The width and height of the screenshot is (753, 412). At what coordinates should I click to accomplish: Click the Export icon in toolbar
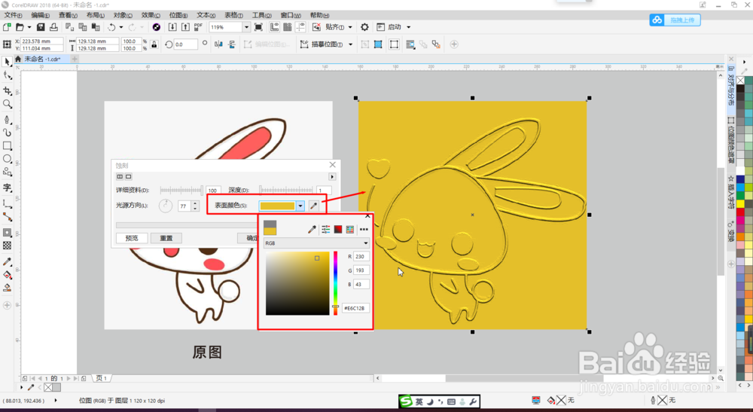tap(185, 27)
